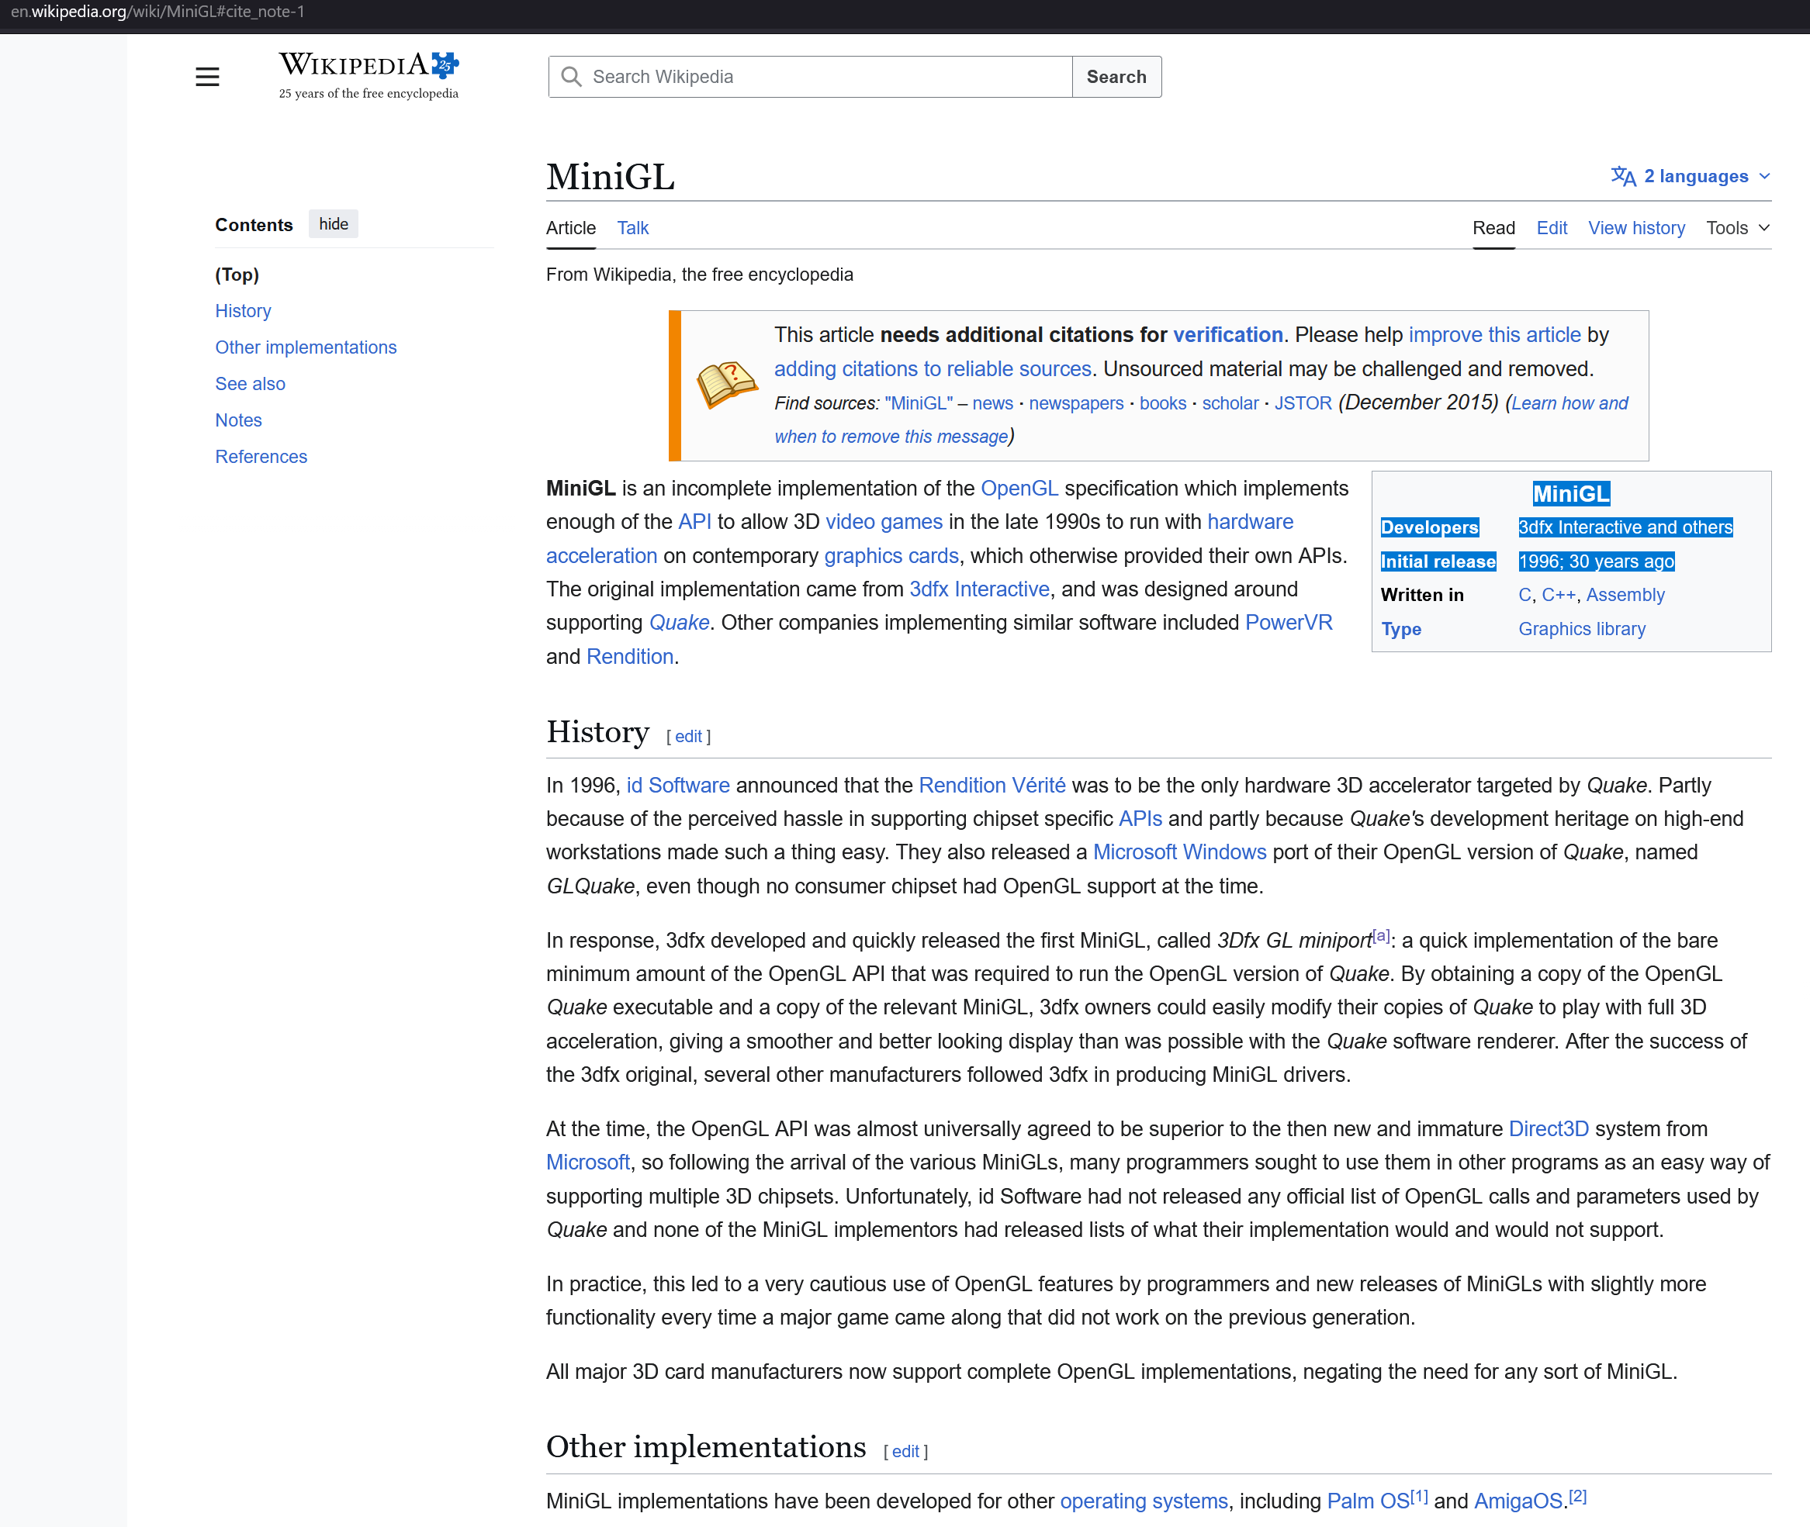Screen dimensions: 1810x1527
Task: Open the hamburger main menu icon
Action: pyautogui.click(x=207, y=77)
